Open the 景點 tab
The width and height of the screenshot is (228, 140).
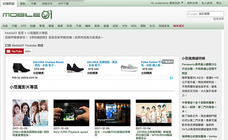pos(23,3)
